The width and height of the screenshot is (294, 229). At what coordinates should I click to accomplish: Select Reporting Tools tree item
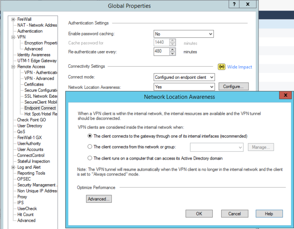point(31,173)
